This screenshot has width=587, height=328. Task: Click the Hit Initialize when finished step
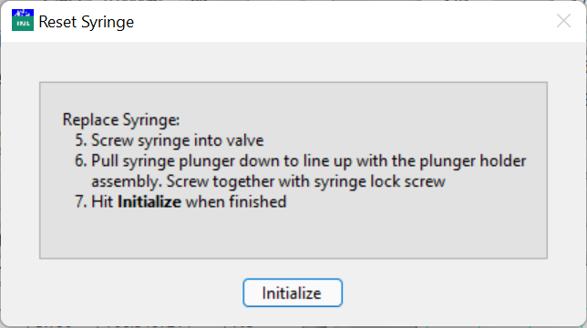coord(180,202)
